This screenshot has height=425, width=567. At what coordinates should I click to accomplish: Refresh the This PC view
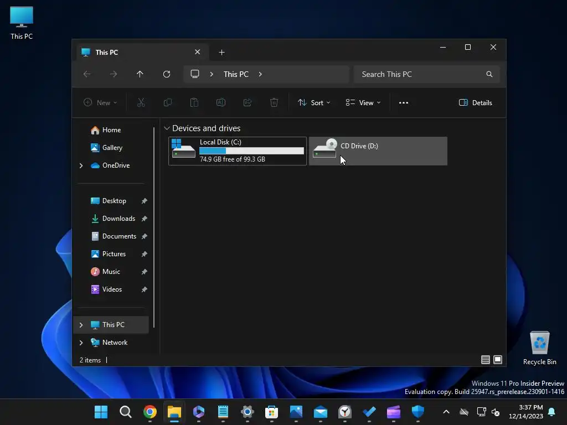[166, 74]
